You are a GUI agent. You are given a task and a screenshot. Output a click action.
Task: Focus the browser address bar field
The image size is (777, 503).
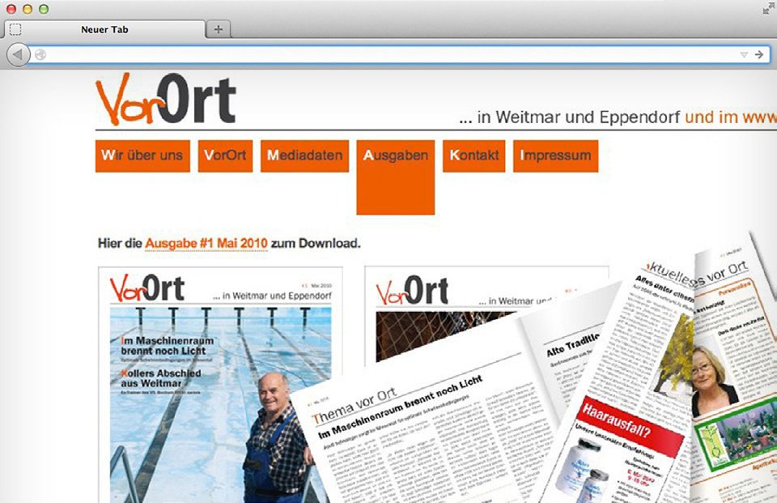(399, 54)
